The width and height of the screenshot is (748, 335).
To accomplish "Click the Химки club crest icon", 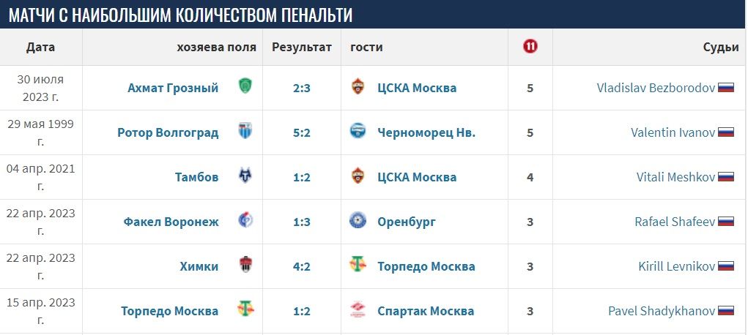I will click(245, 265).
